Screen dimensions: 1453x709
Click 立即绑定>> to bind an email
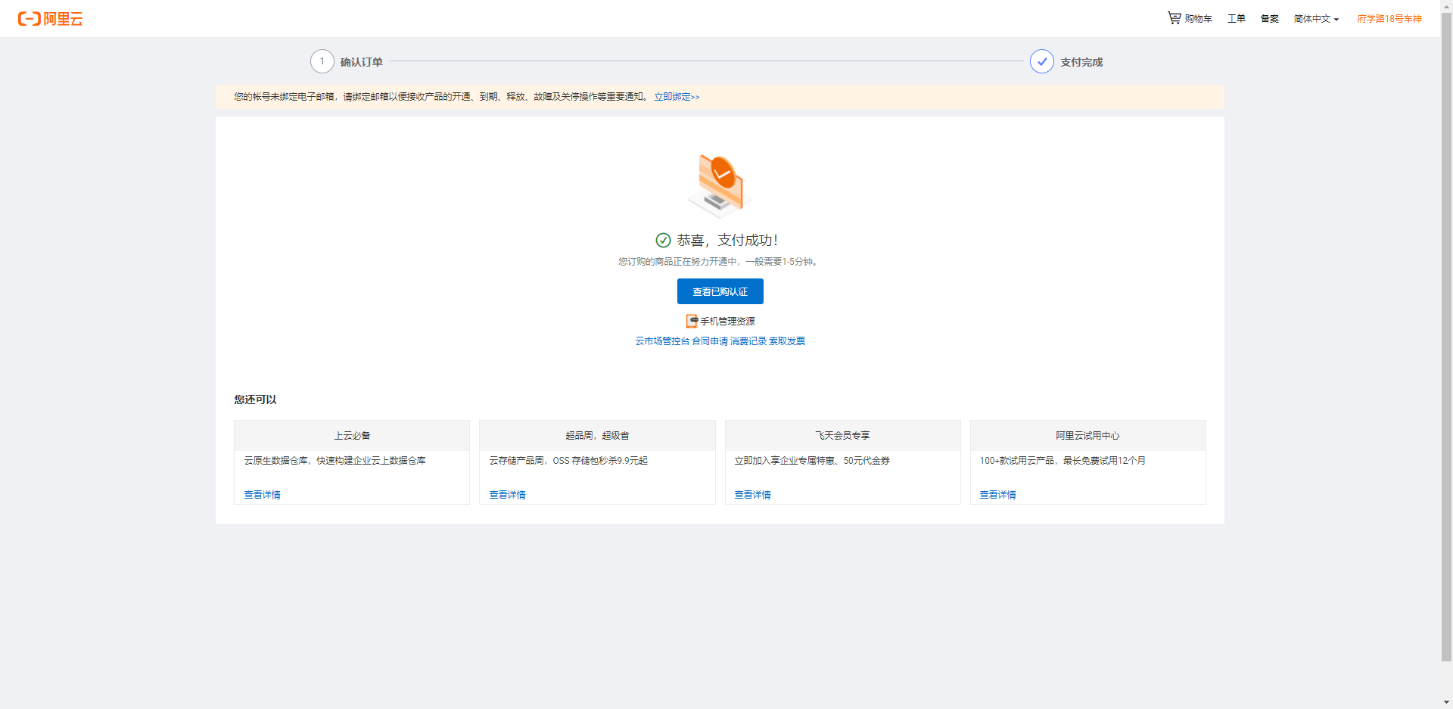coord(677,97)
